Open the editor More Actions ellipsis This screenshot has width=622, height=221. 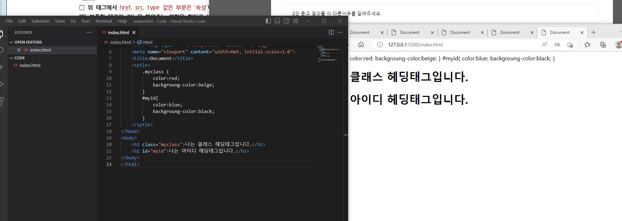coord(340,32)
